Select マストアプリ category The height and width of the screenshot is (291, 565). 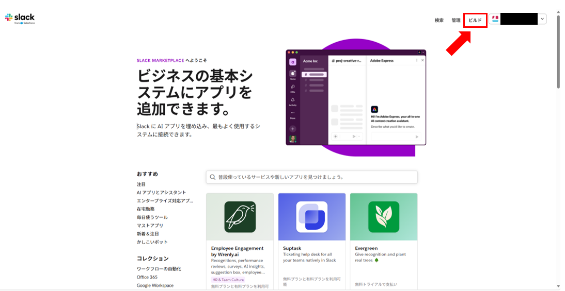point(150,226)
